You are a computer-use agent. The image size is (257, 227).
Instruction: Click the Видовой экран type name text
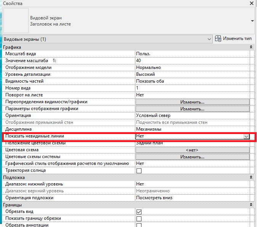(x=46, y=18)
